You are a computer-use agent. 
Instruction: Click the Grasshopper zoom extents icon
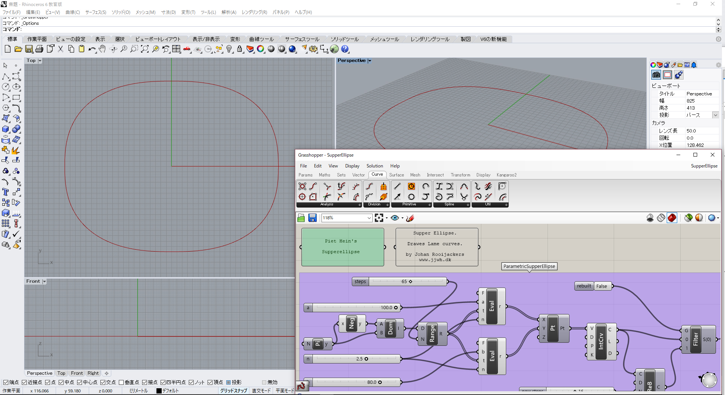pos(379,218)
